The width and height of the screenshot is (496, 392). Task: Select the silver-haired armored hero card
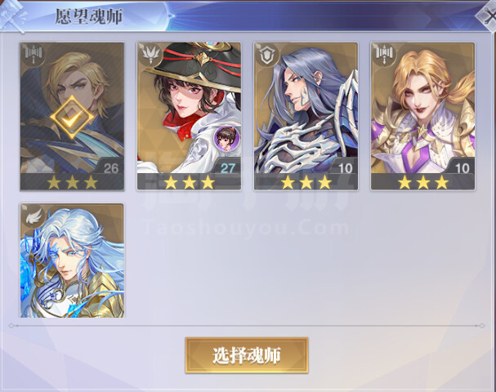[306, 116]
